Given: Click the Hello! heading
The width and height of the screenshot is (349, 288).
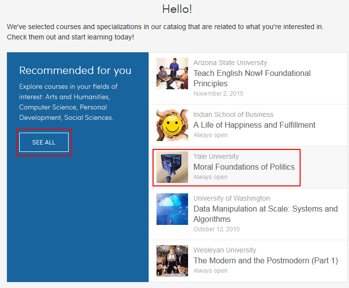Looking at the screenshot, I should click(177, 9).
